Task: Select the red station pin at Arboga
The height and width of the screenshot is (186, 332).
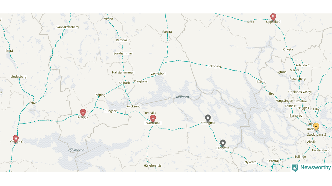Action: click(83, 113)
